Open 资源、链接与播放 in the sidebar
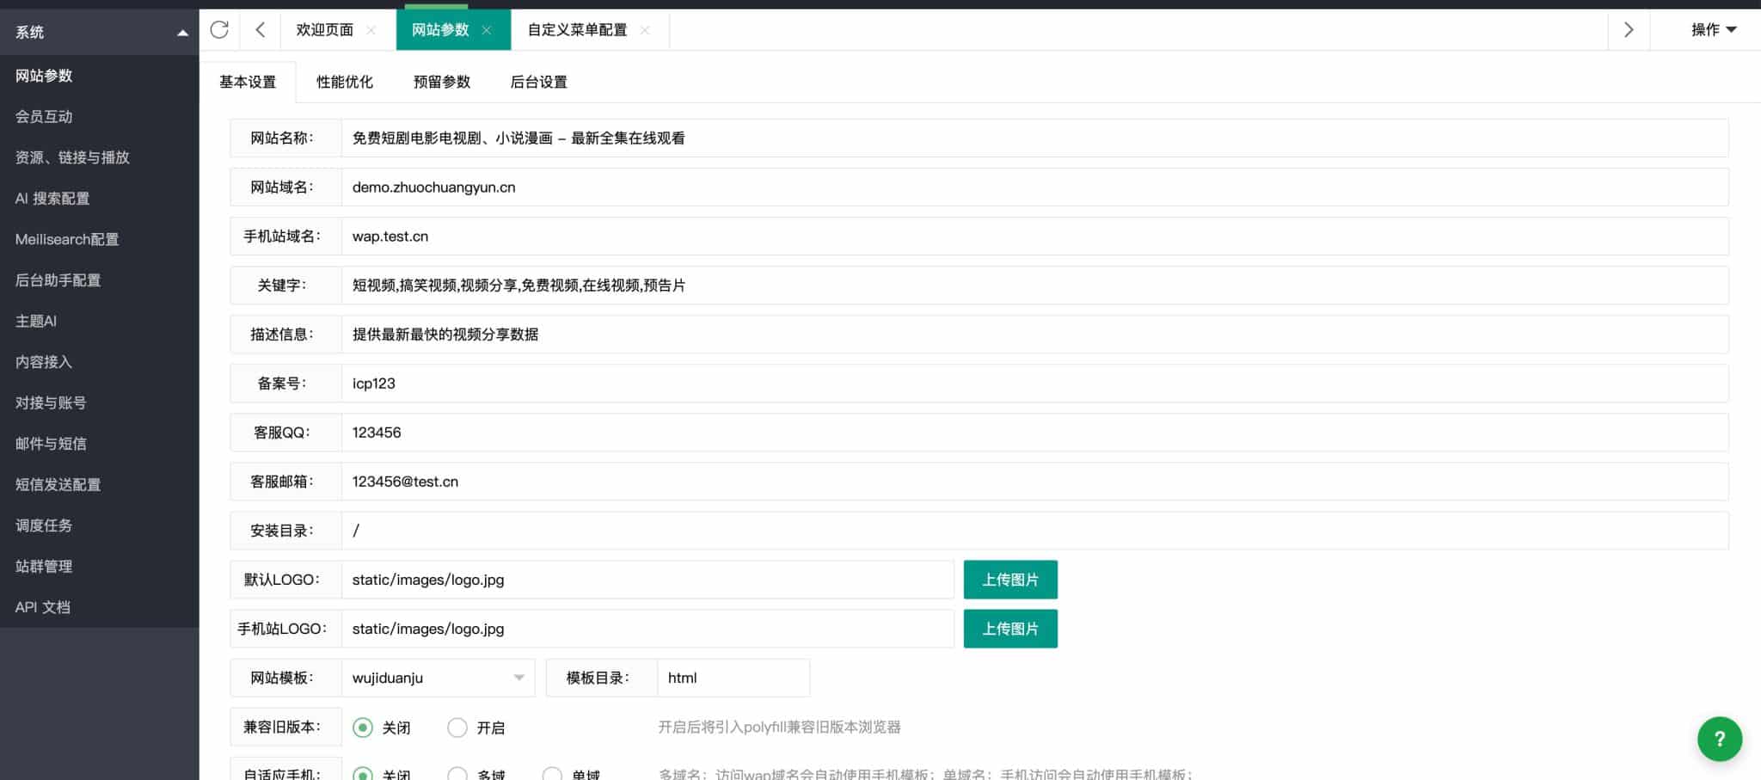The width and height of the screenshot is (1761, 780). click(x=99, y=157)
